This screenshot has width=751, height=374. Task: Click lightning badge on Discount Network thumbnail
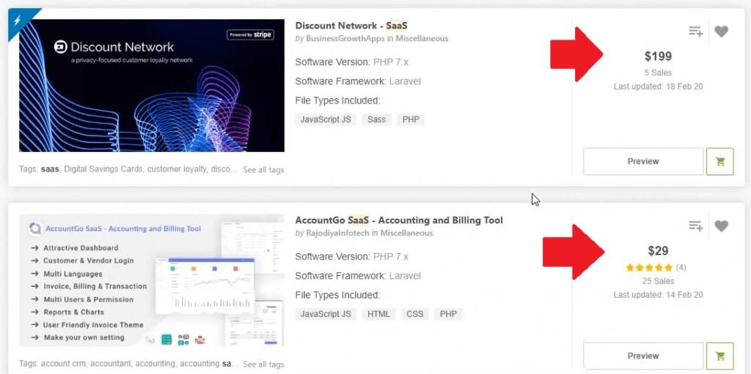pyautogui.click(x=18, y=19)
